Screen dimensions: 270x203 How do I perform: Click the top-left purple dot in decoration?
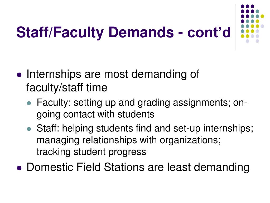pyautogui.click(x=243, y=6)
